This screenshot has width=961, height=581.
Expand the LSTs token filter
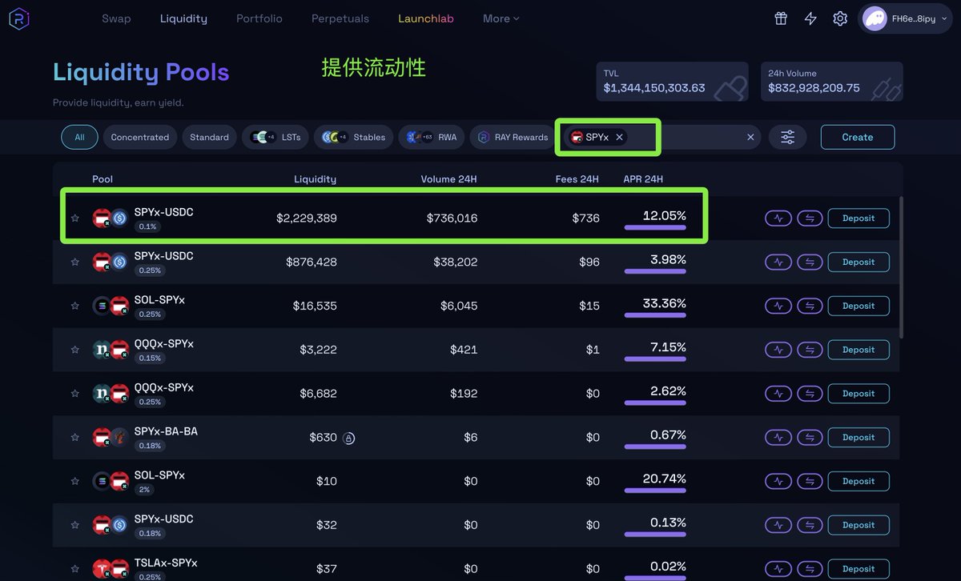pos(275,137)
